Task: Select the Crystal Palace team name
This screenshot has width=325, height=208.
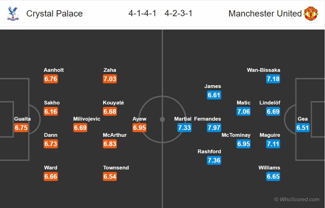Action: pos(54,14)
